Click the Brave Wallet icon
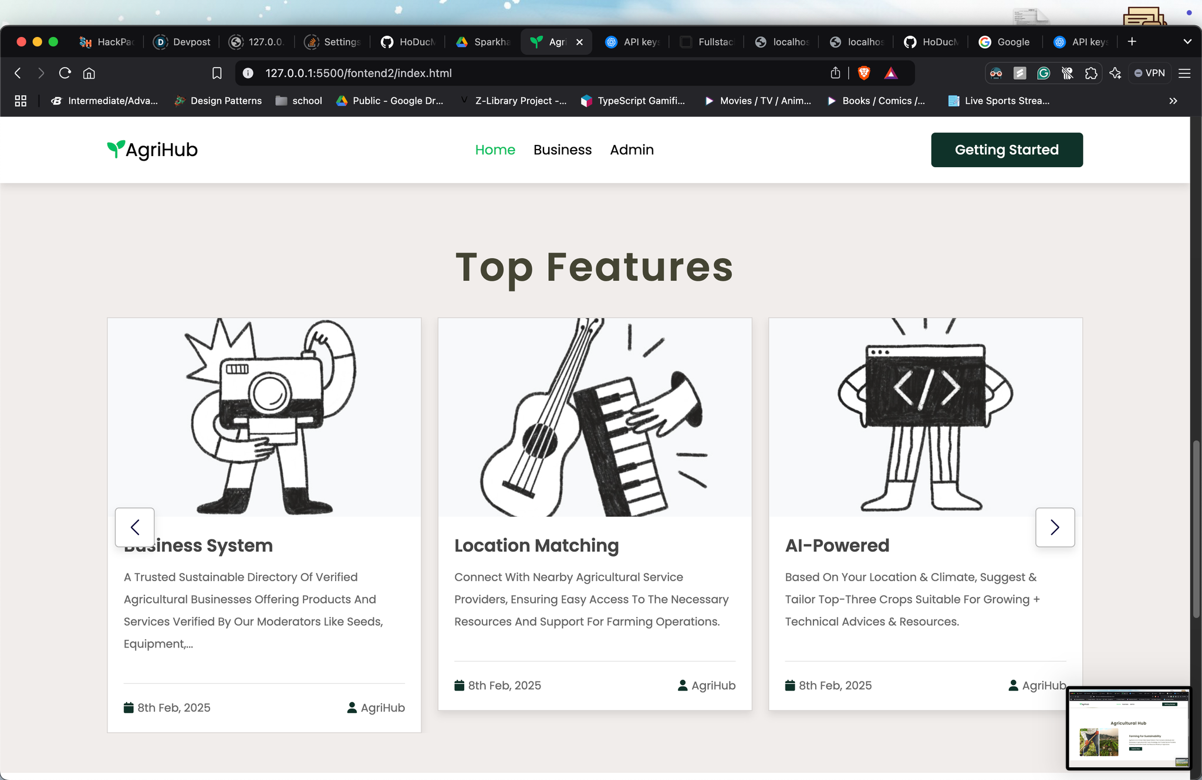1202x780 pixels. (x=1068, y=73)
